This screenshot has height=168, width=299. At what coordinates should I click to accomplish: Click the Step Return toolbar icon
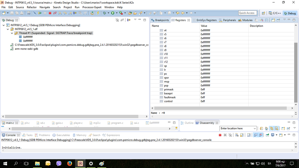[x=70, y=13]
